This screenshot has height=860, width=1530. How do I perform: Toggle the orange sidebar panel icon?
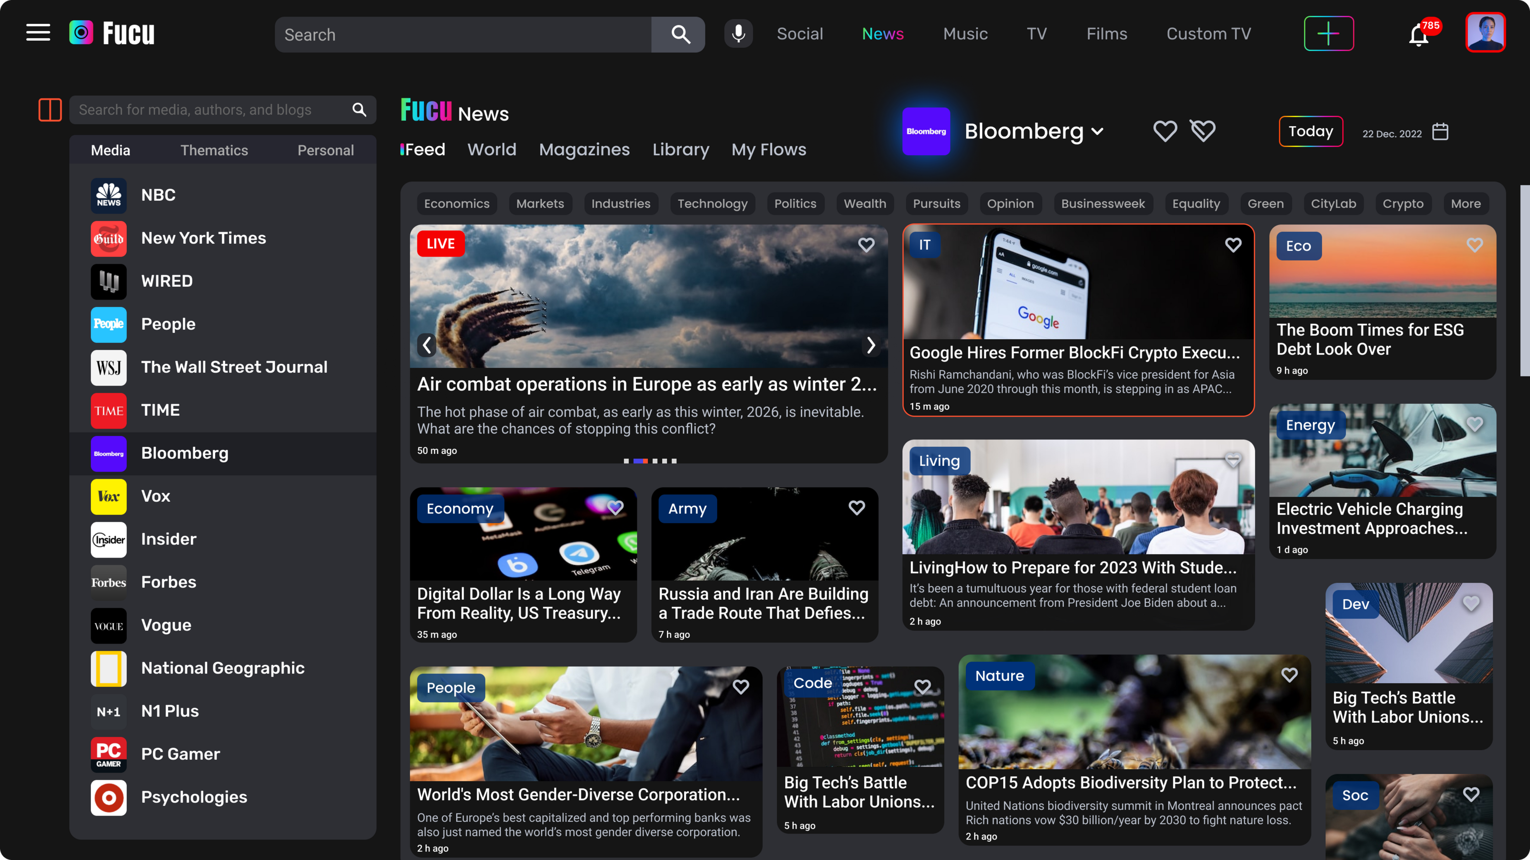50,110
